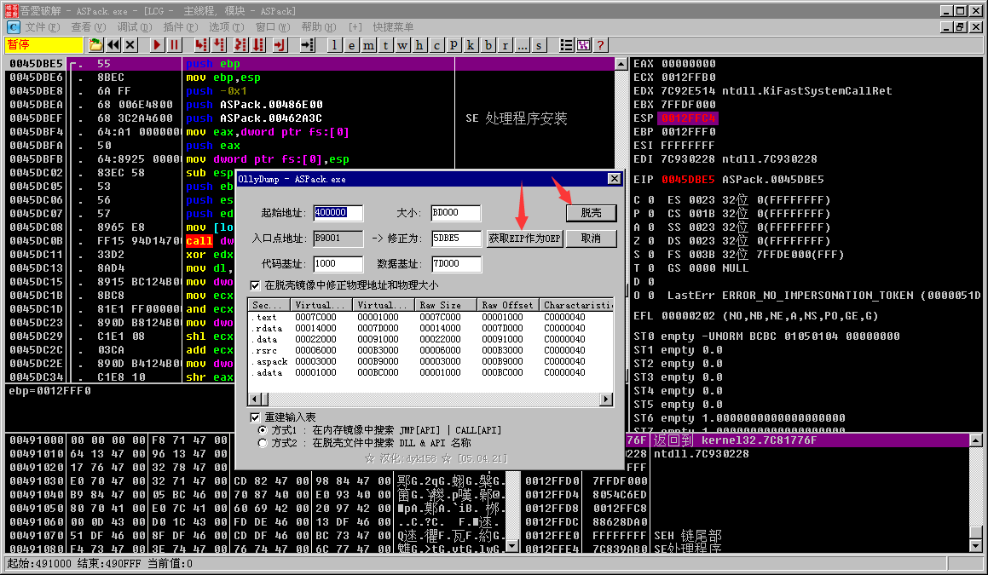This screenshot has width=988, height=575.
Task: Restart the program with the rewind icon
Action: click(x=113, y=44)
